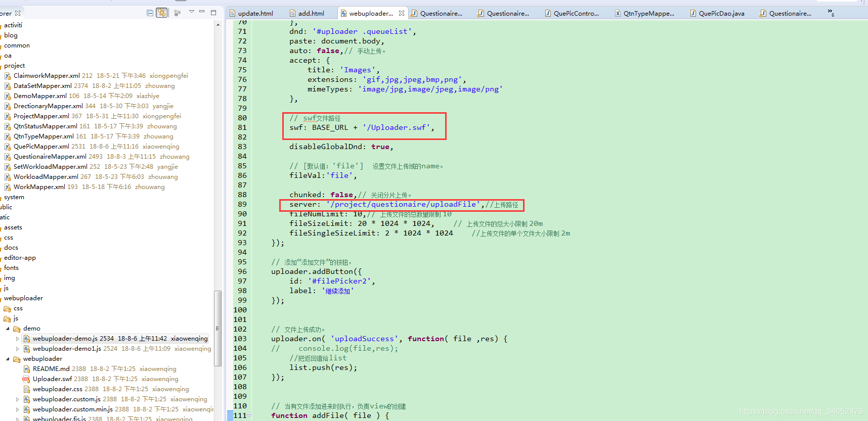Select the activiti folder in tree
This screenshot has height=421, width=868.
point(13,25)
